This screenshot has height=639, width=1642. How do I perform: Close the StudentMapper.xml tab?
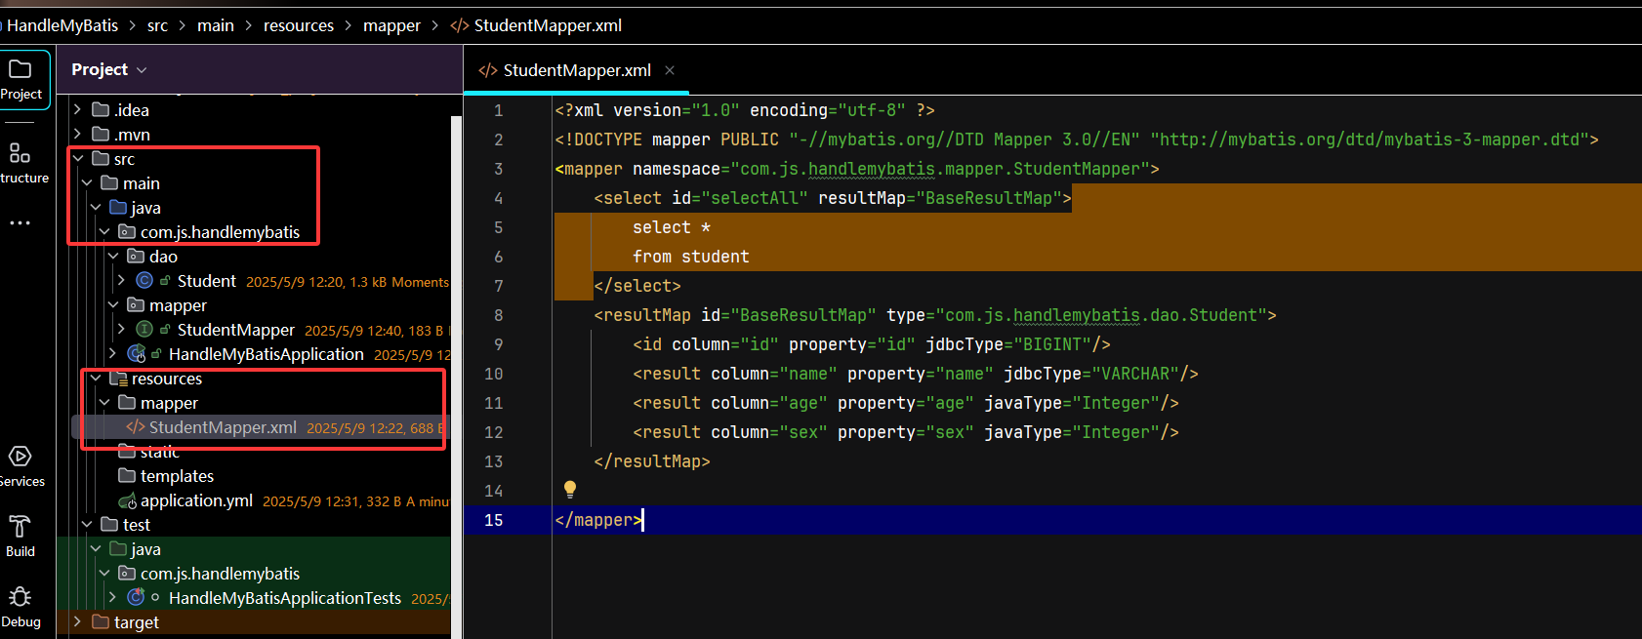(670, 70)
